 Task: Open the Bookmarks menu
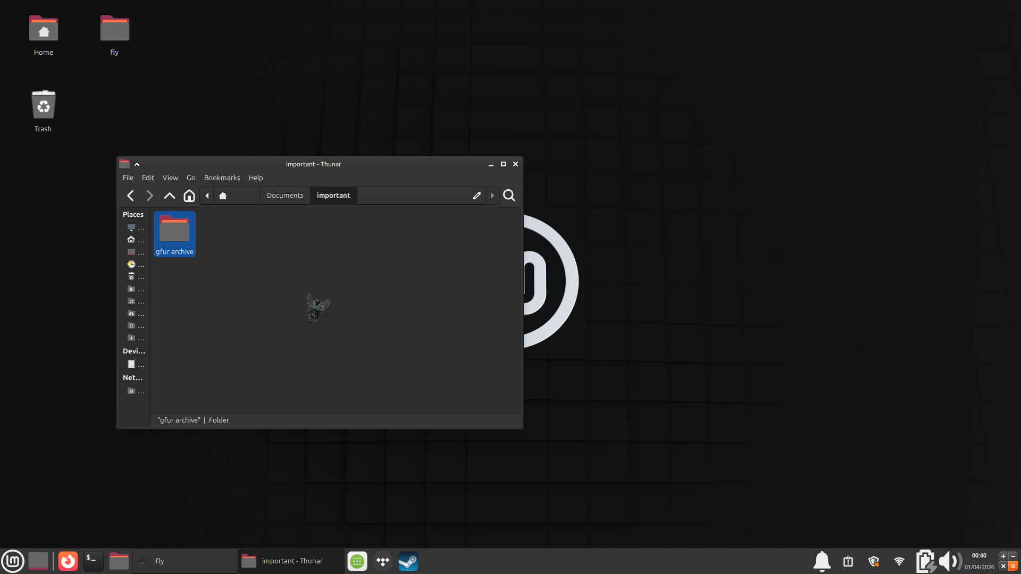coord(222,178)
